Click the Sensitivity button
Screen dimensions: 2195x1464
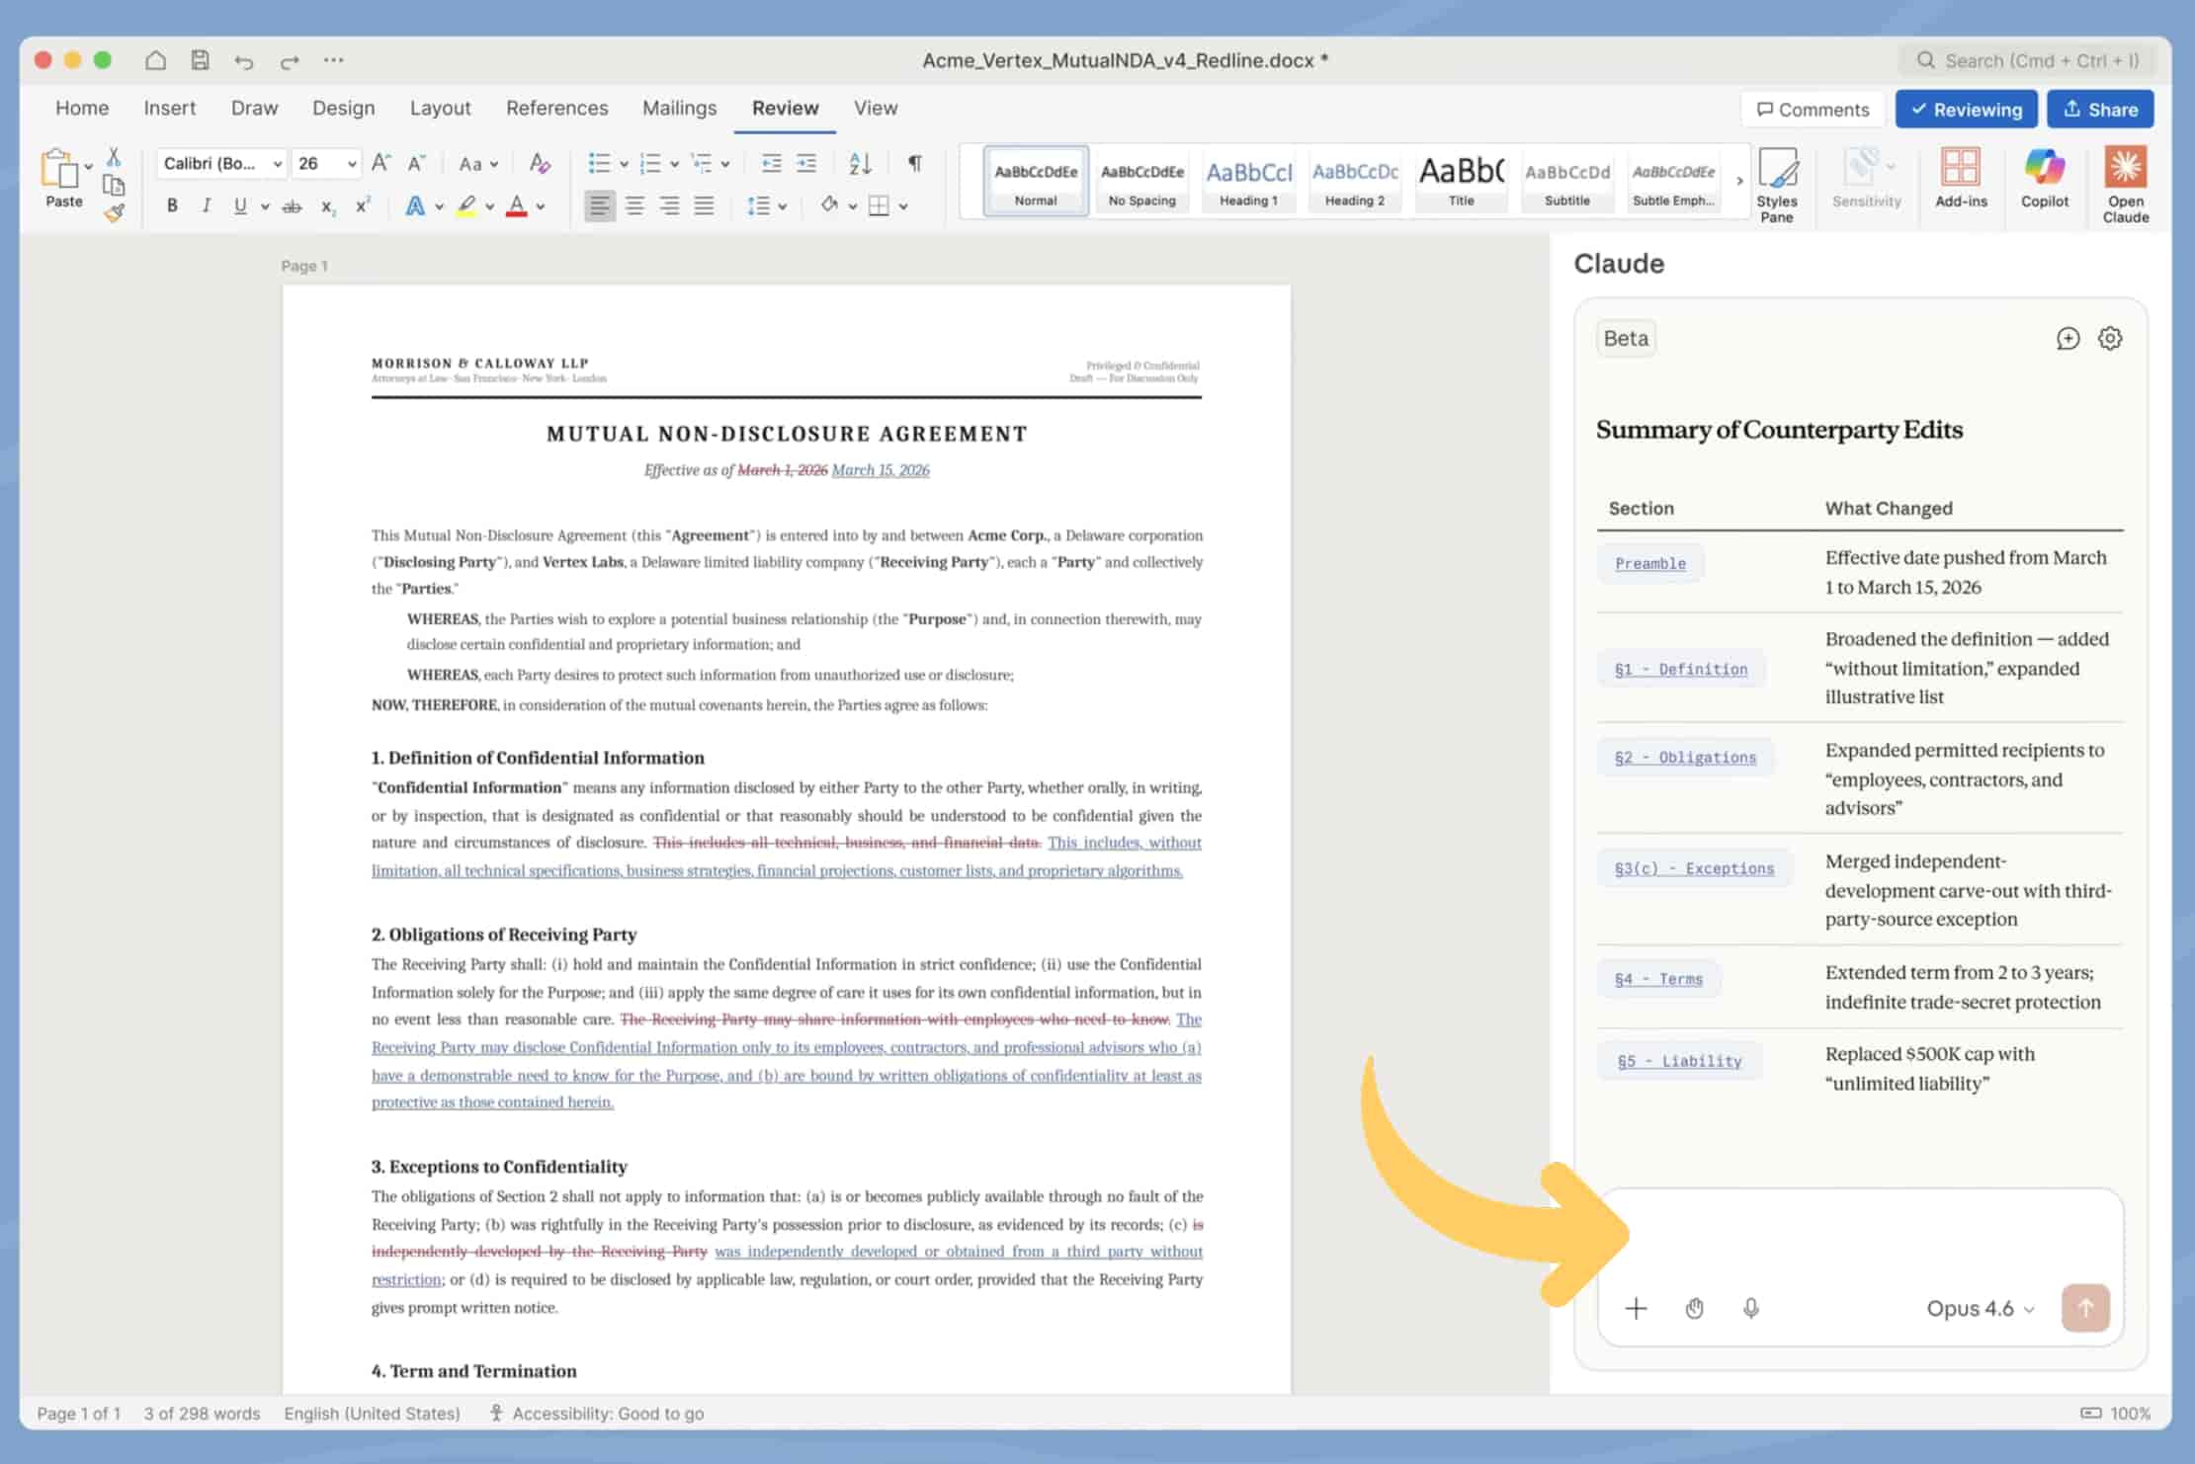[x=1864, y=178]
